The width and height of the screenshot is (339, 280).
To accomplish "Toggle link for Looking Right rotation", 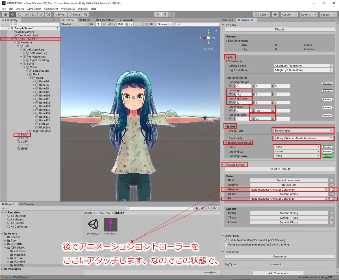I will tap(230, 119).
